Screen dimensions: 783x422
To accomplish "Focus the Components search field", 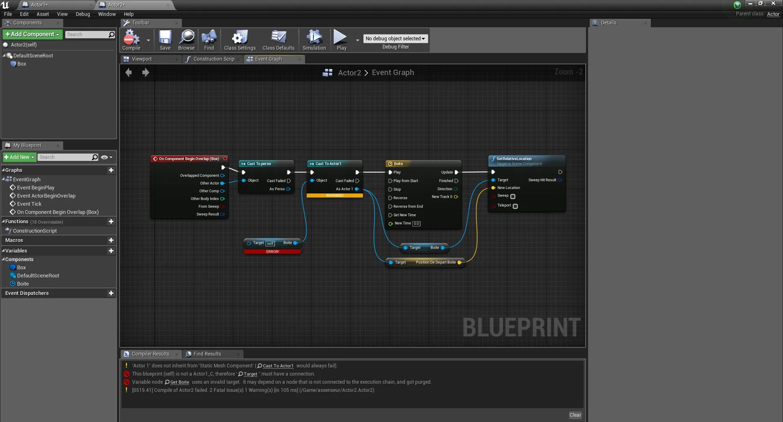I will click(86, 35).
